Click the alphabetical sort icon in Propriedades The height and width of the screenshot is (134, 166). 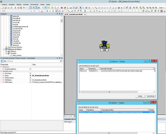(x=5, y=61)
